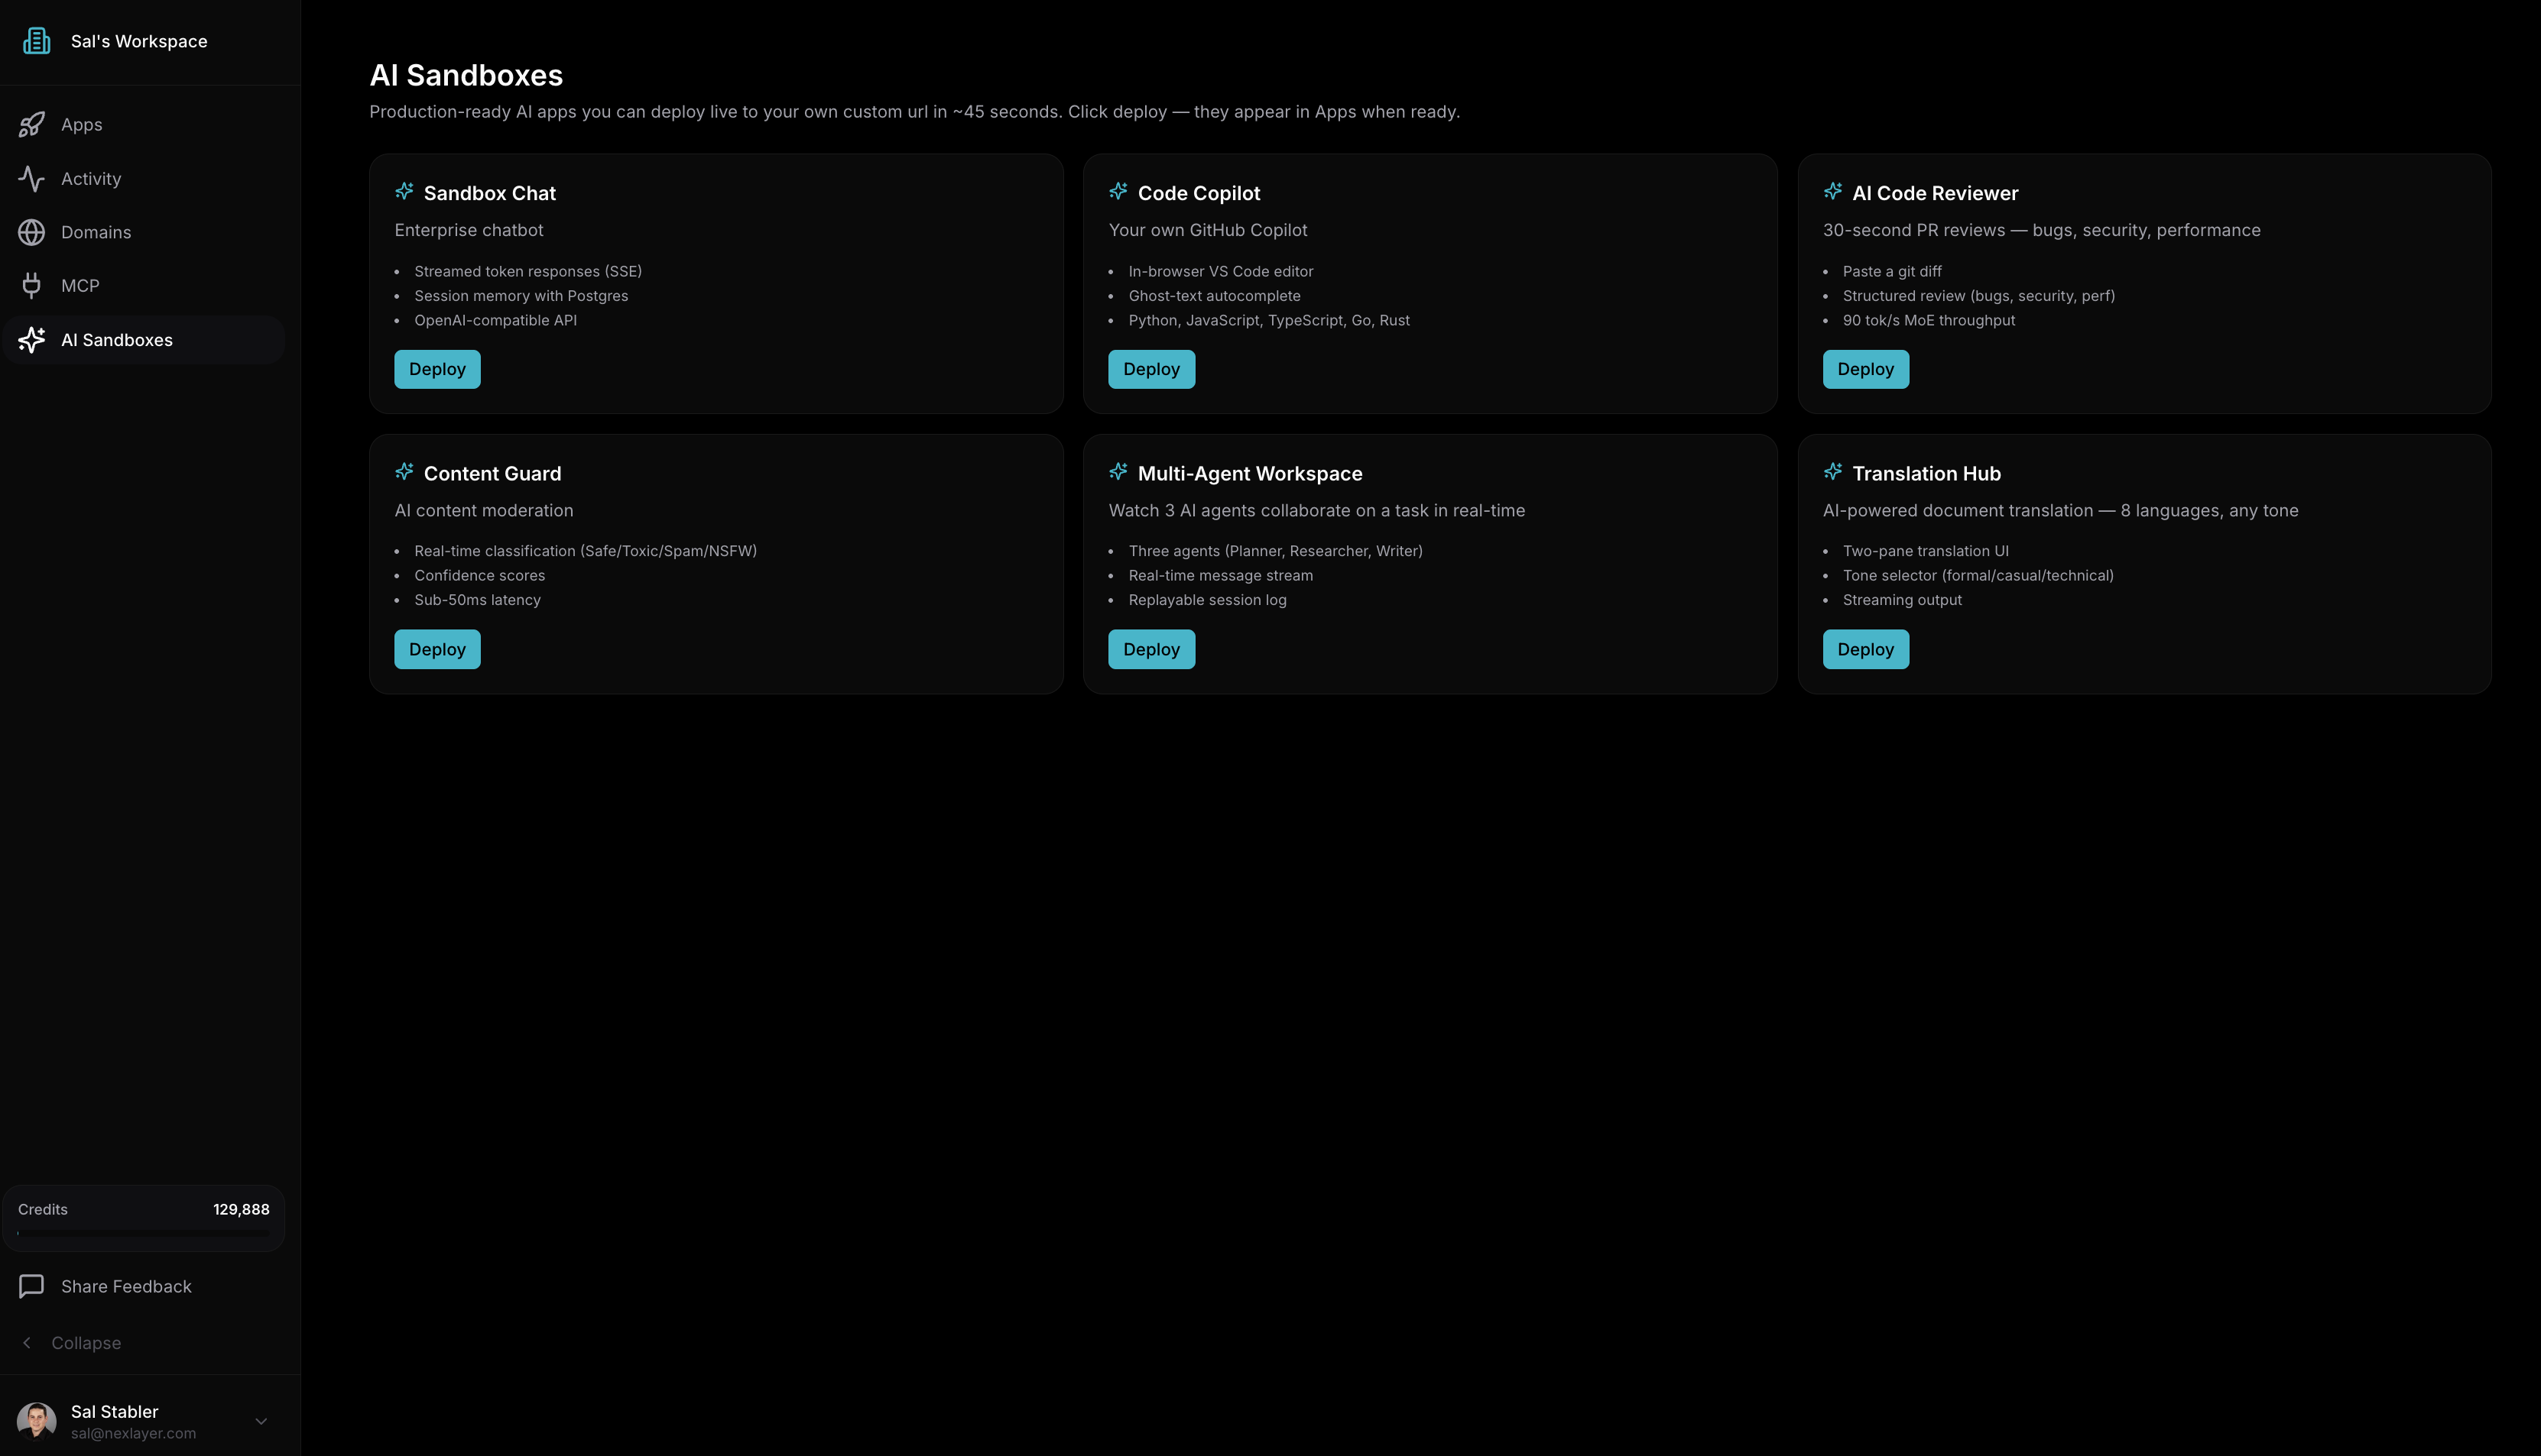Deploy the Sandbox Chat app
This screenshot has height=1456, width=2541.
437,369
